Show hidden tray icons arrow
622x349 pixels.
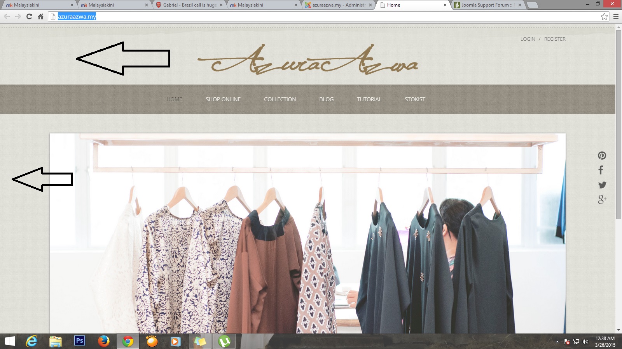[x=557, y=342]
